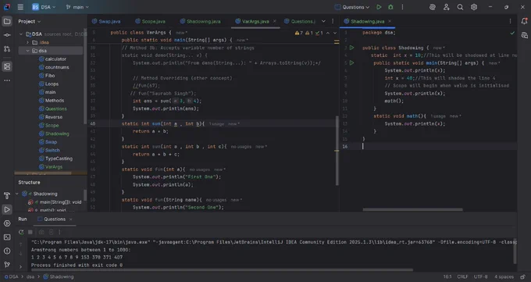The width and height of the screenshot is (531, 282).
Task: Show more tool windows ellipsis
Action: coord(7,80)
